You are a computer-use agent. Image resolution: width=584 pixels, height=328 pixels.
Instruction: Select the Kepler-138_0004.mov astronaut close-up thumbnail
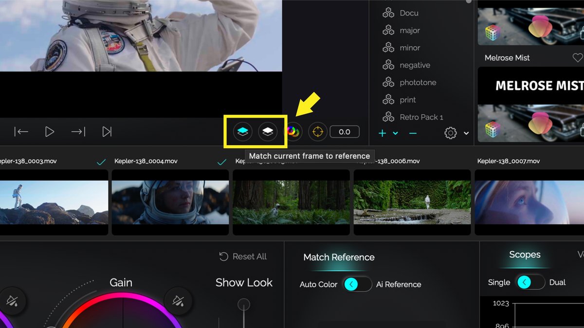170,203
